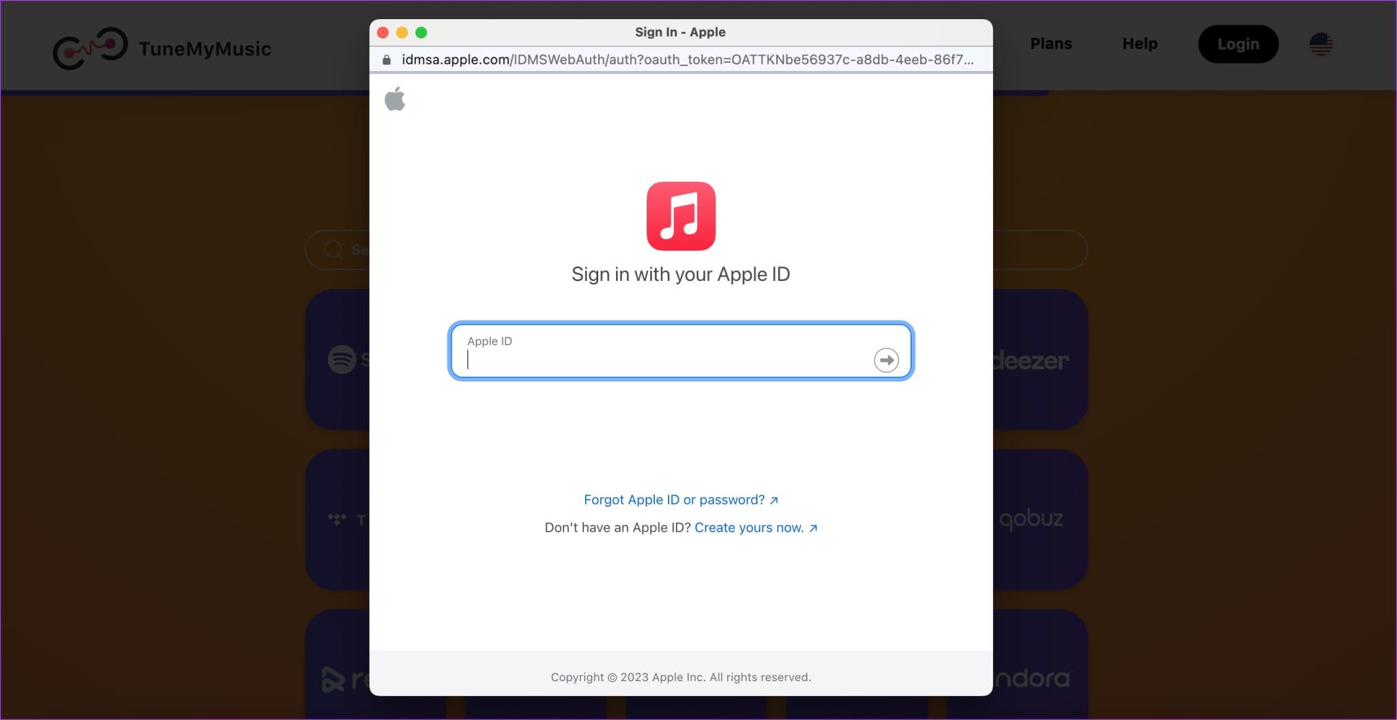Open Forgot Apple ID or password link
This screenshot has width=1397, height=720.
(x=681, y=500)
